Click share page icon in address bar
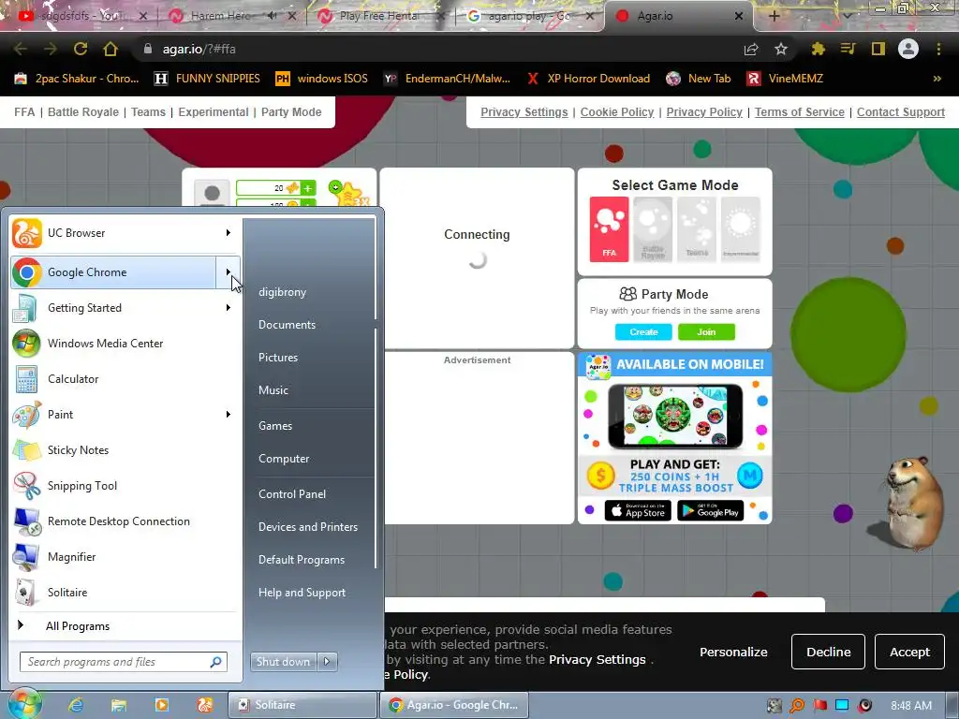 point(751,49)
